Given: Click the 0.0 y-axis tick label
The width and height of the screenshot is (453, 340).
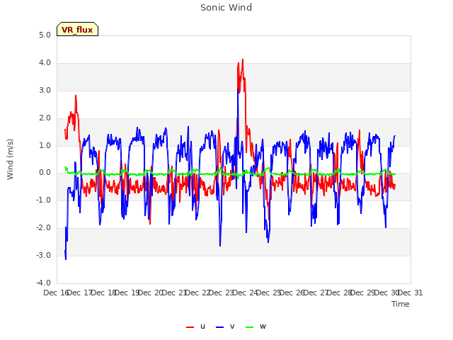Looking at the screenshot, I should click(x=45, y=173).
